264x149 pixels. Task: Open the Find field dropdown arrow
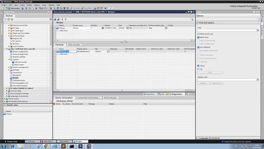pyautogui.click(x=257, y=30)
